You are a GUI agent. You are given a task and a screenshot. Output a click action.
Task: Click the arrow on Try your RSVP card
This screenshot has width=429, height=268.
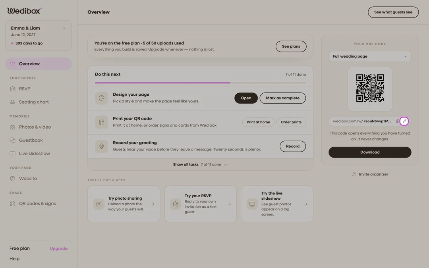(x=229, y=204)
